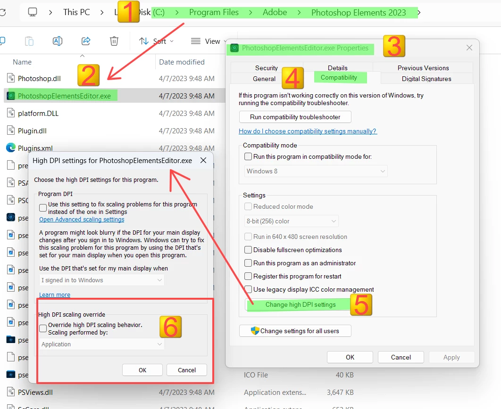Screen dimensions: 501x409
Task: Select the Photoshop.dll file name
Action: pyautogui.click(x=39, y=79)
